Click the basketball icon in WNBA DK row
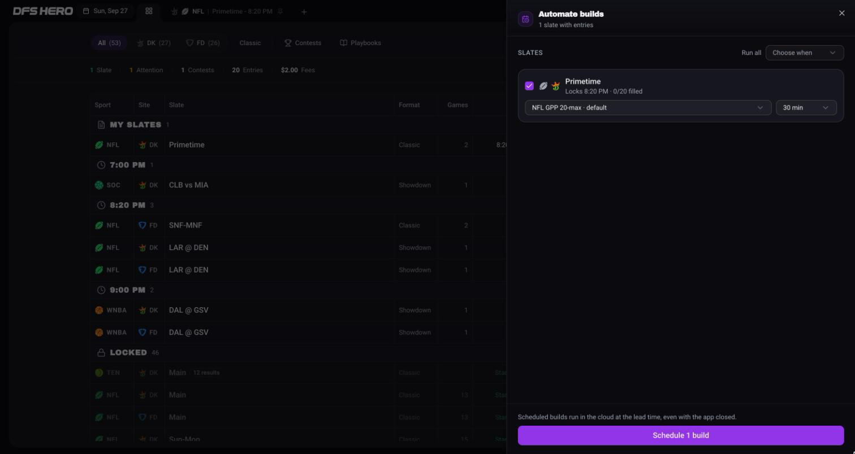The image size is (855, 454). coord(99,310)
